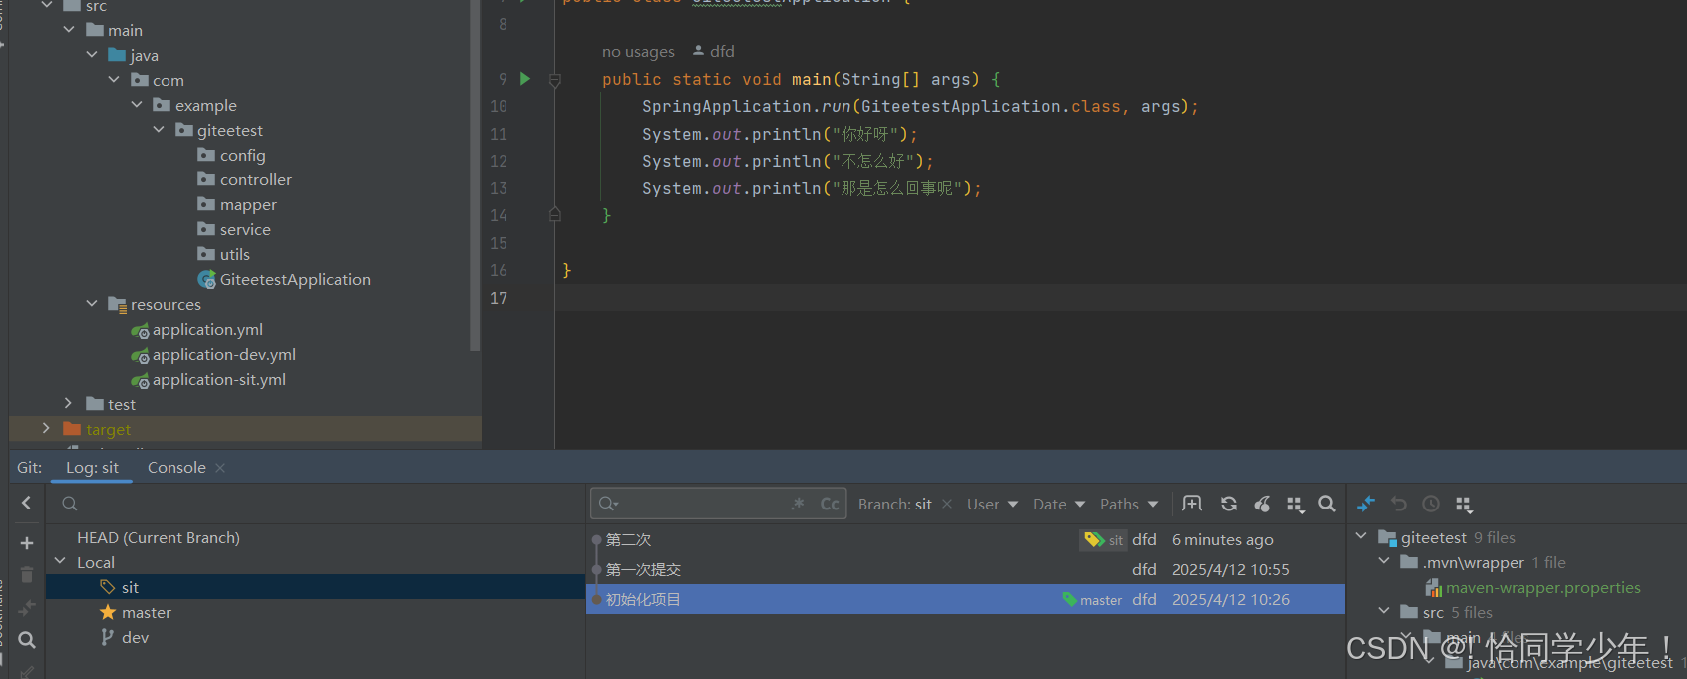Click the maven-wrapper.properties file icon

coord(1433,588)
